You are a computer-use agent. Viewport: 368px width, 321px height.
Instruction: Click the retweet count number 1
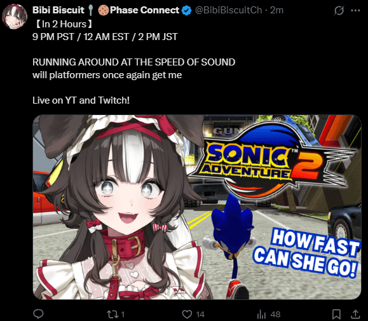pyautogui.click(x=123, y=315)
